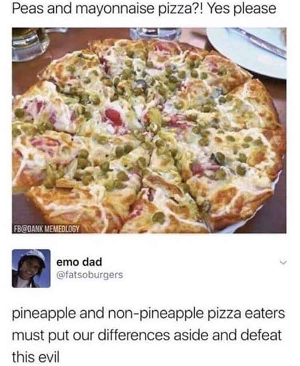Screen dimensions: 300x366
Task: Click the dark olive on pizza
Action: [218, 158]
